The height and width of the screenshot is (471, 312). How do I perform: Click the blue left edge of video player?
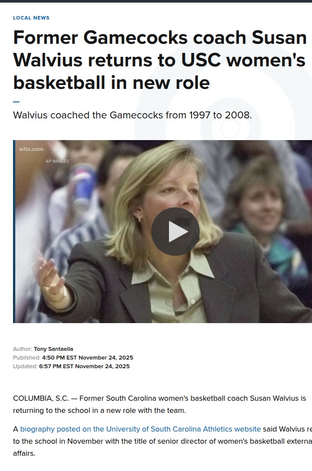click(x=14, y=232)
